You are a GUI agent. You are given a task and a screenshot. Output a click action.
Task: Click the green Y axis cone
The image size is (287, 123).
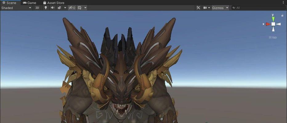273,19
